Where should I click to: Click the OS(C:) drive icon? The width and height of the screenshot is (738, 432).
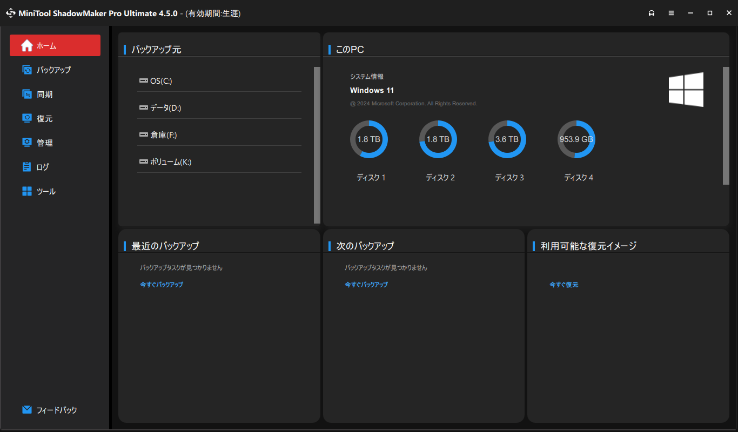click(x=143, y=81)
